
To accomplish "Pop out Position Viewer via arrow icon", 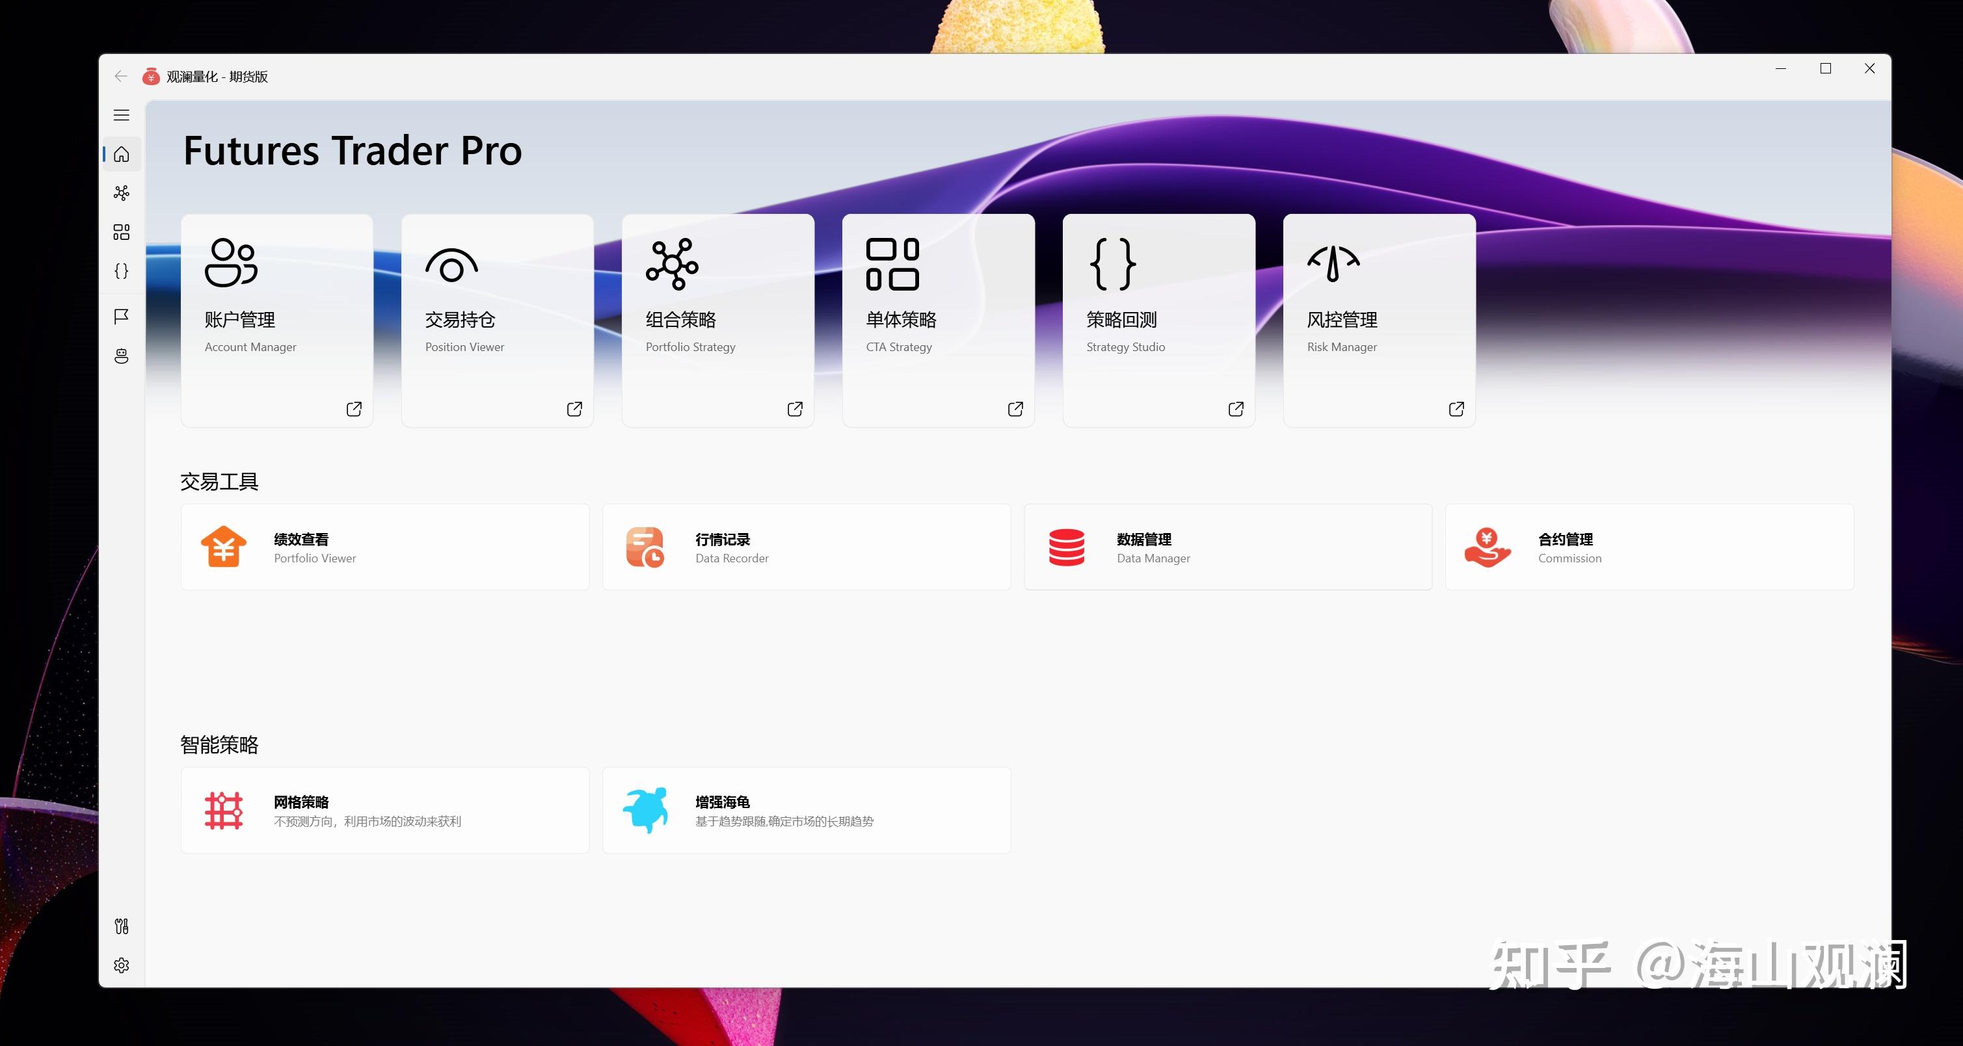I will [x=574, y=409].
